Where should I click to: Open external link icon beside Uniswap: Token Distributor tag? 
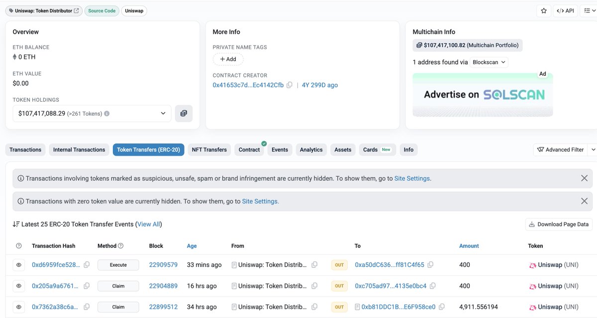pos(76,10)
